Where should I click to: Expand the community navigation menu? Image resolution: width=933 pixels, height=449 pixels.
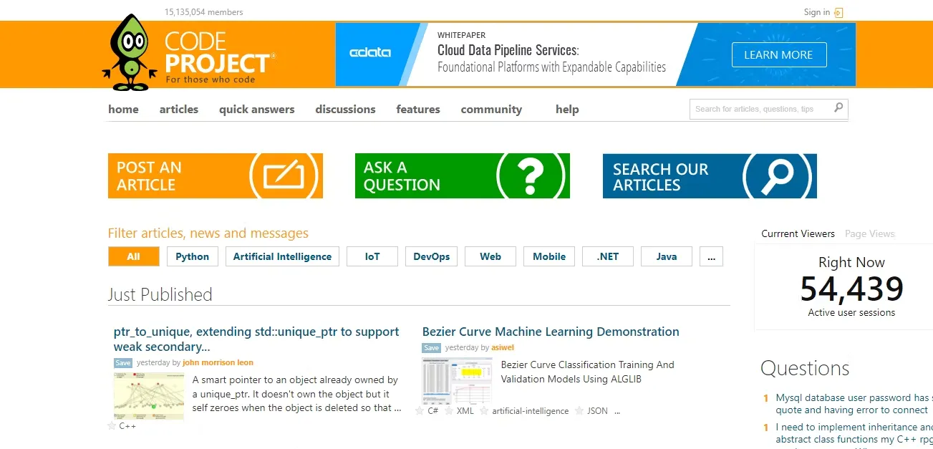[x=491, y=110]
